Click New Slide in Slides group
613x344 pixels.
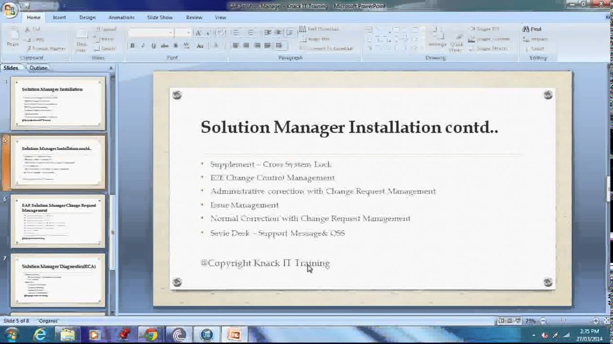81,39
